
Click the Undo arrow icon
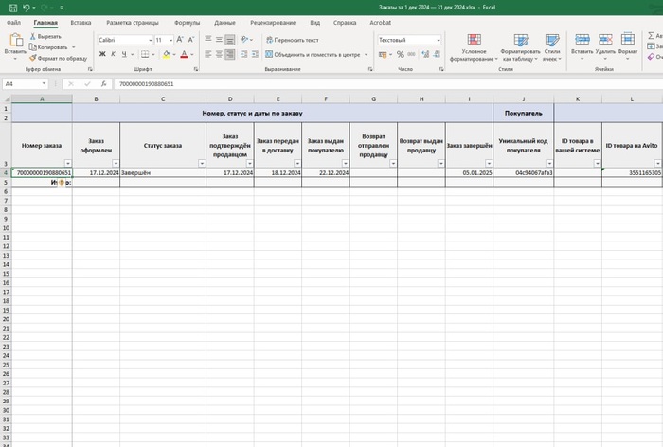25,7
